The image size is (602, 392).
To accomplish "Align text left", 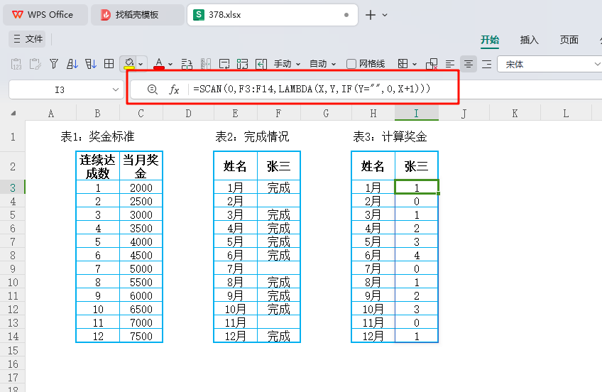I will click(450, 64).
